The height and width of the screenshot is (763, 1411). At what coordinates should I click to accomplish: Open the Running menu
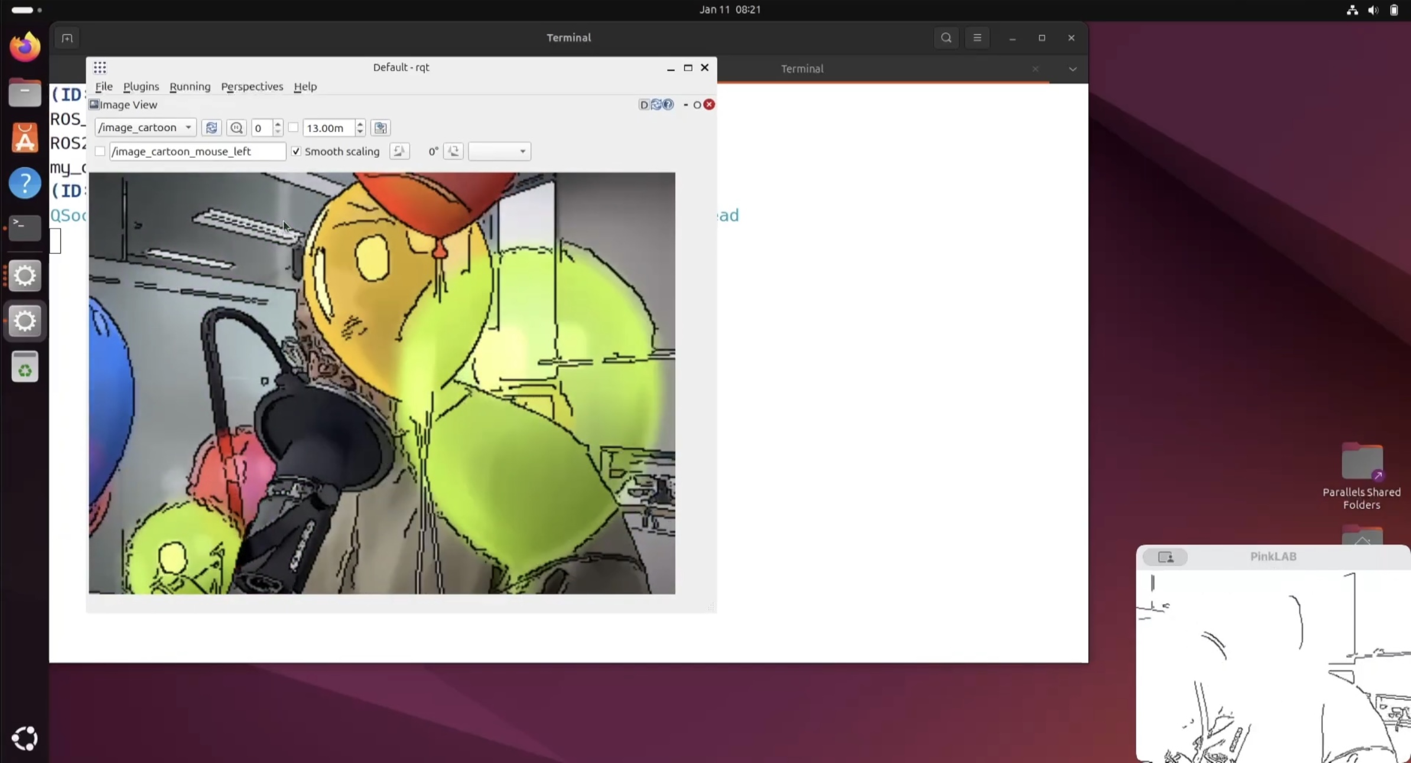tap(190, 86)
